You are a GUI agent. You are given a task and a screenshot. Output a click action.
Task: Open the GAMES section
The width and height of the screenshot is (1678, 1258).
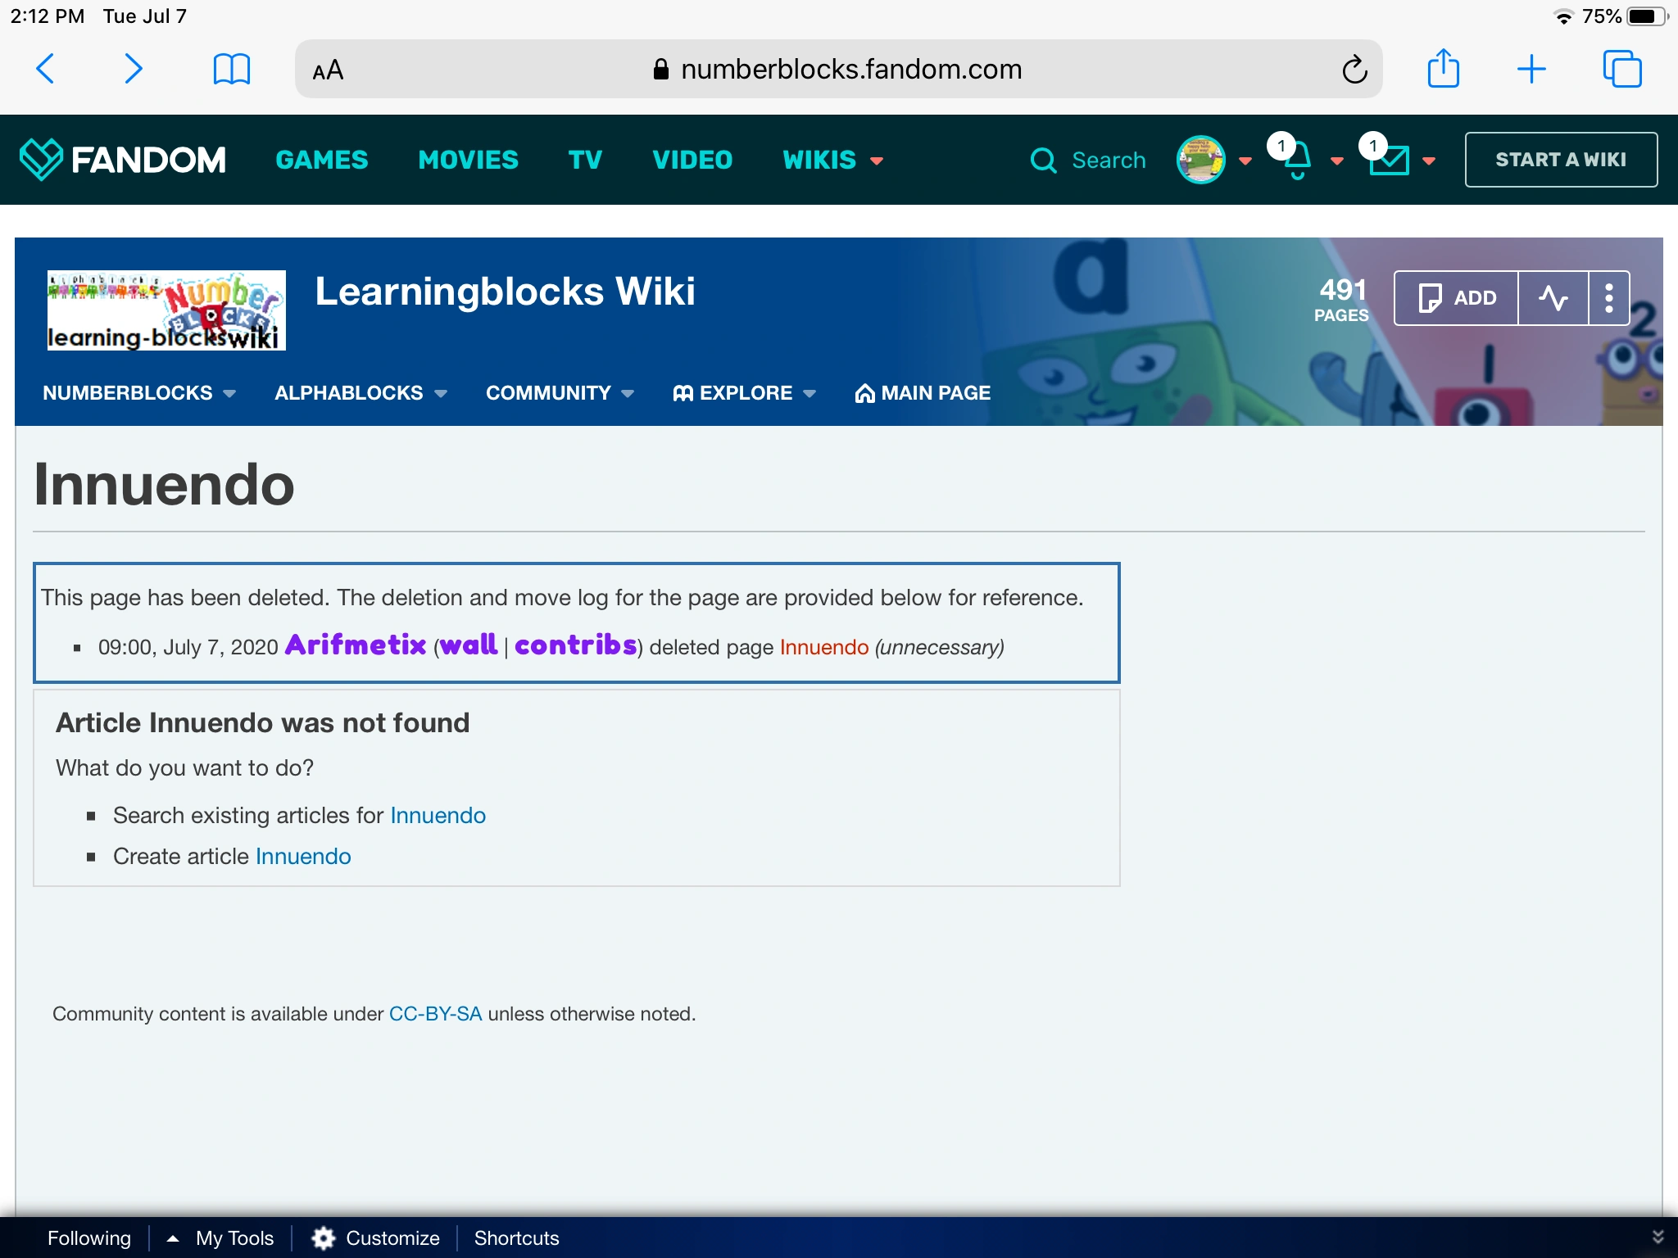coord(321,160)
